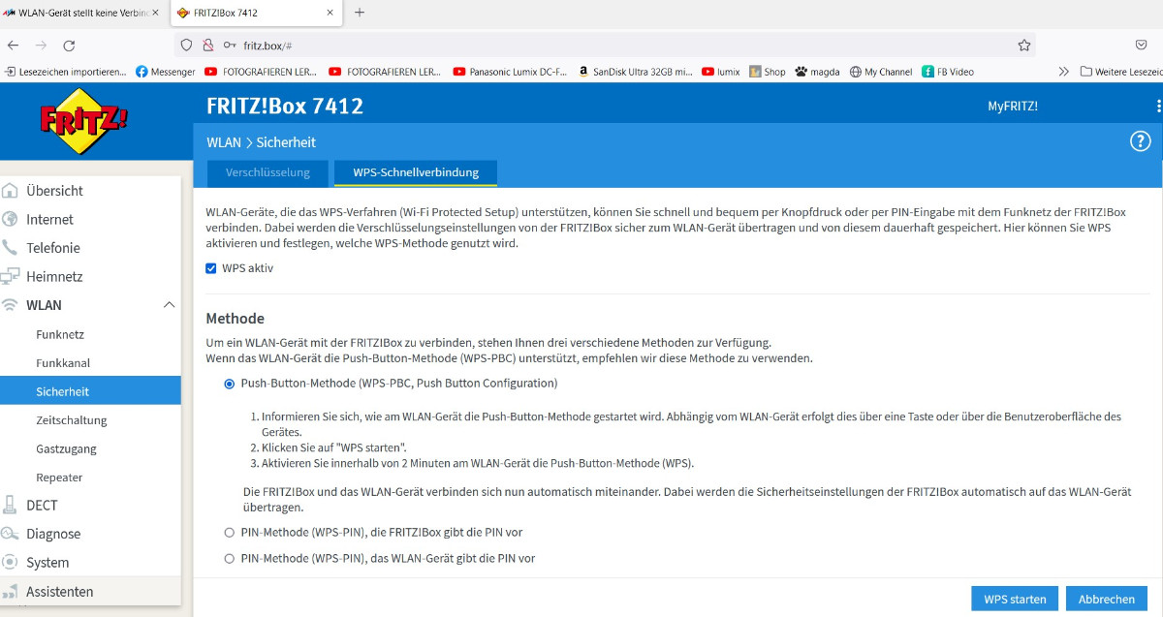Disable the WPS aktiv checkbox
The image size is (1163, 617).
coord(210,268)
